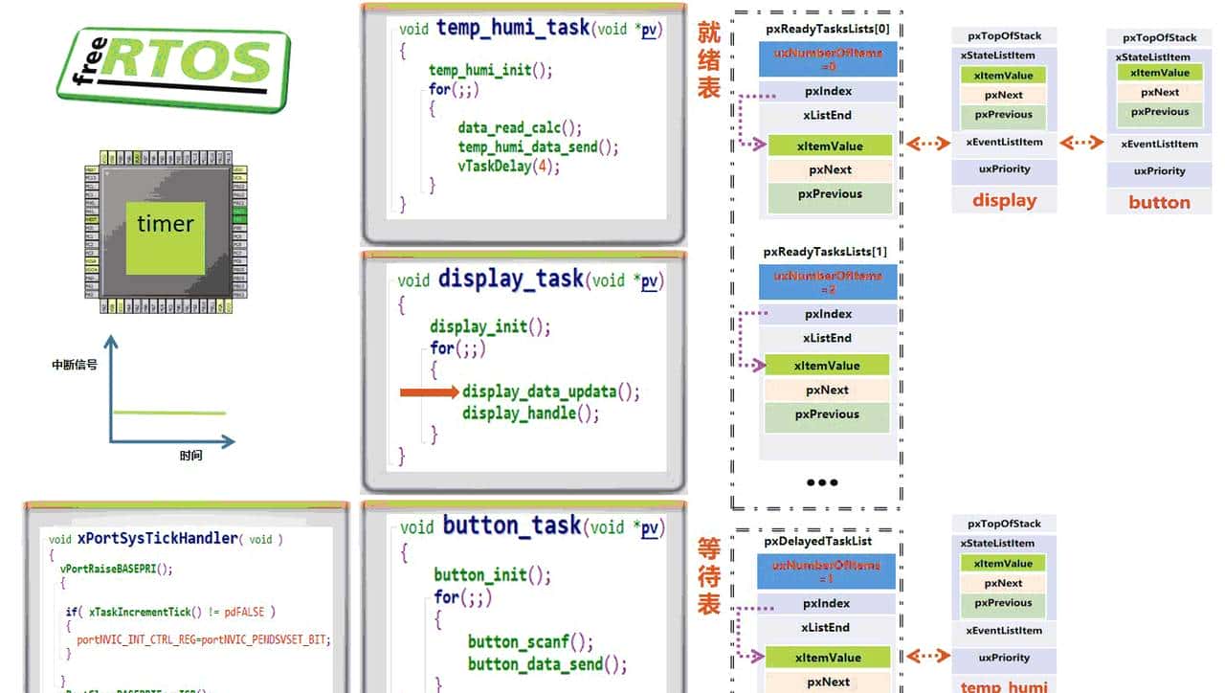Toggle the uxNumberOfItems=0 field highlight
The width and height of the screenshot is (1225, 693).
click(827, 59)
